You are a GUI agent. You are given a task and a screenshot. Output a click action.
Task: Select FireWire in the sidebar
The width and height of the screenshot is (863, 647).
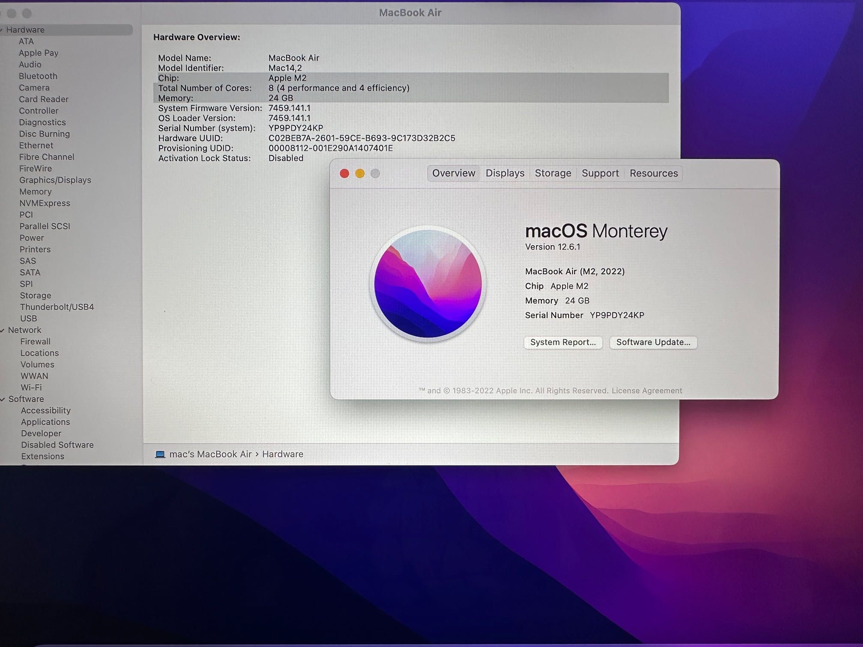tap(36, 169)
